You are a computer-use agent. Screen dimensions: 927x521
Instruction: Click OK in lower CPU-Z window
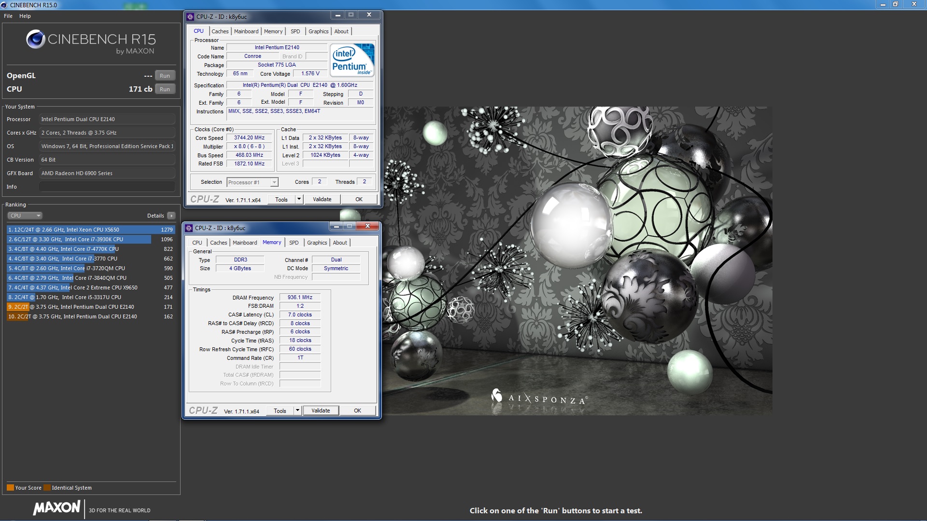tap(357, 411)
